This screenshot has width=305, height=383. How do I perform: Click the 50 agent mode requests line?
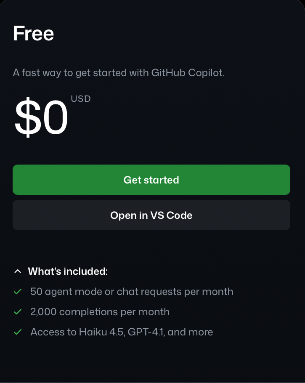[x=131, y=291]
